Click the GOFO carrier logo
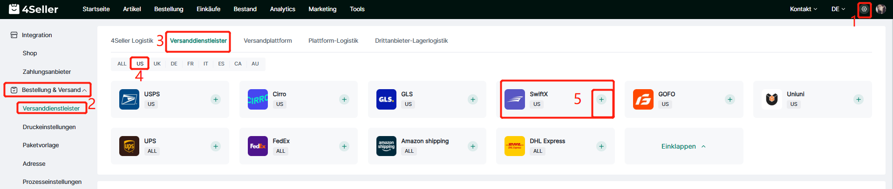Image resolution: width=893 pixels, height=189 pixels. [x=643, y=99]
